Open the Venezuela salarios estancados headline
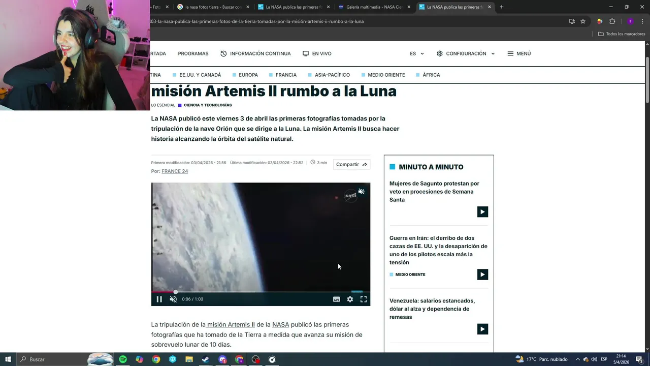 pos(432,309)
